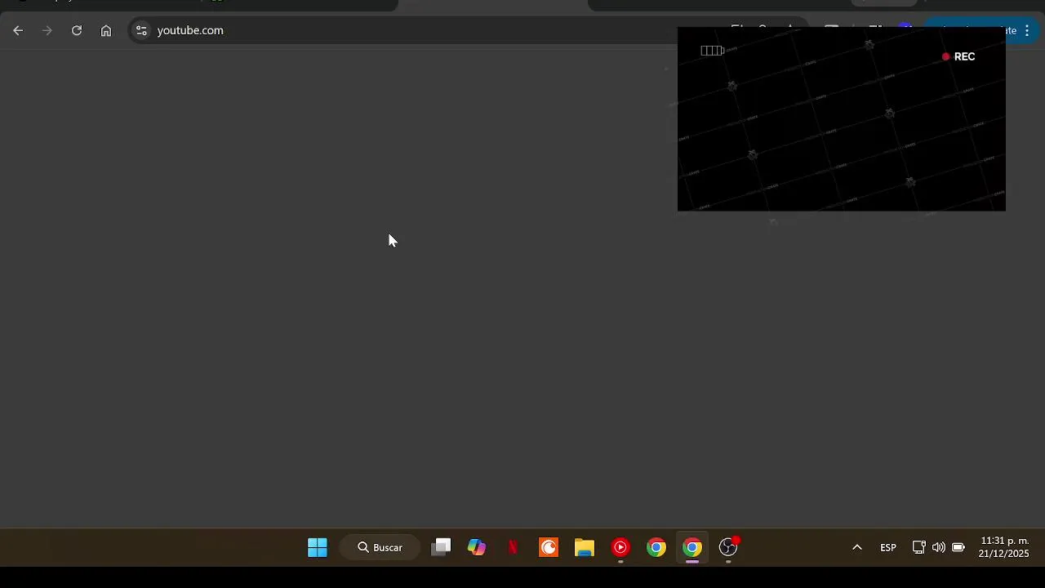Open the Netflix taskbar app
Viewport: 1045px width, 588px height.
pos(513,547)
